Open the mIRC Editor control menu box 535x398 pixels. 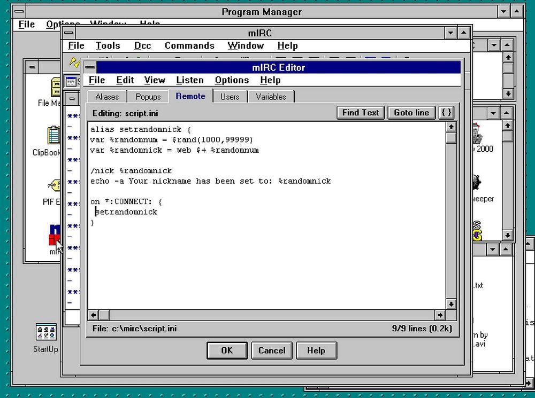point(90,67)
